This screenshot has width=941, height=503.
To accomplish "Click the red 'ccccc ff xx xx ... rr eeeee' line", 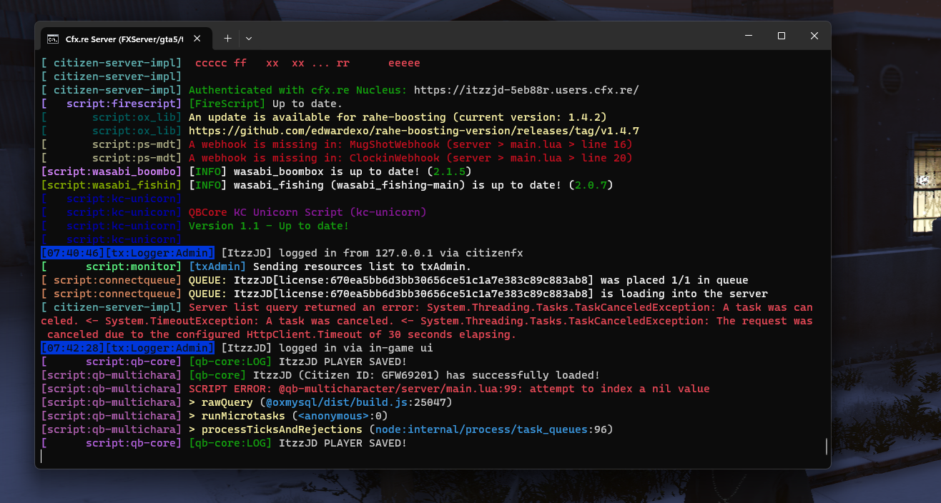I will point(307,63).
